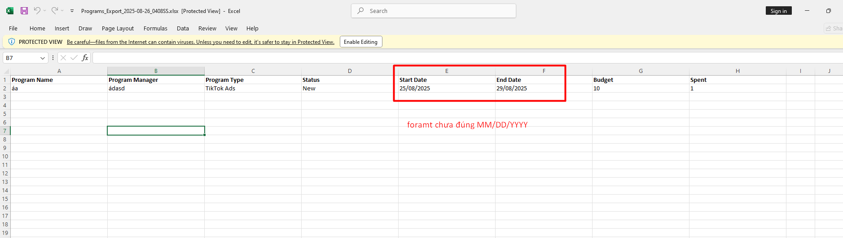Click the Save icon in title bar
Image resolution: width=843 pixels, height=238 pixels.
[x=24, y=11]
